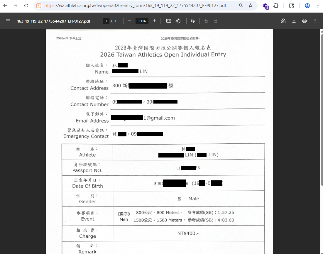Redo the annotation
The image size is (323, 254).
[215, 21]
